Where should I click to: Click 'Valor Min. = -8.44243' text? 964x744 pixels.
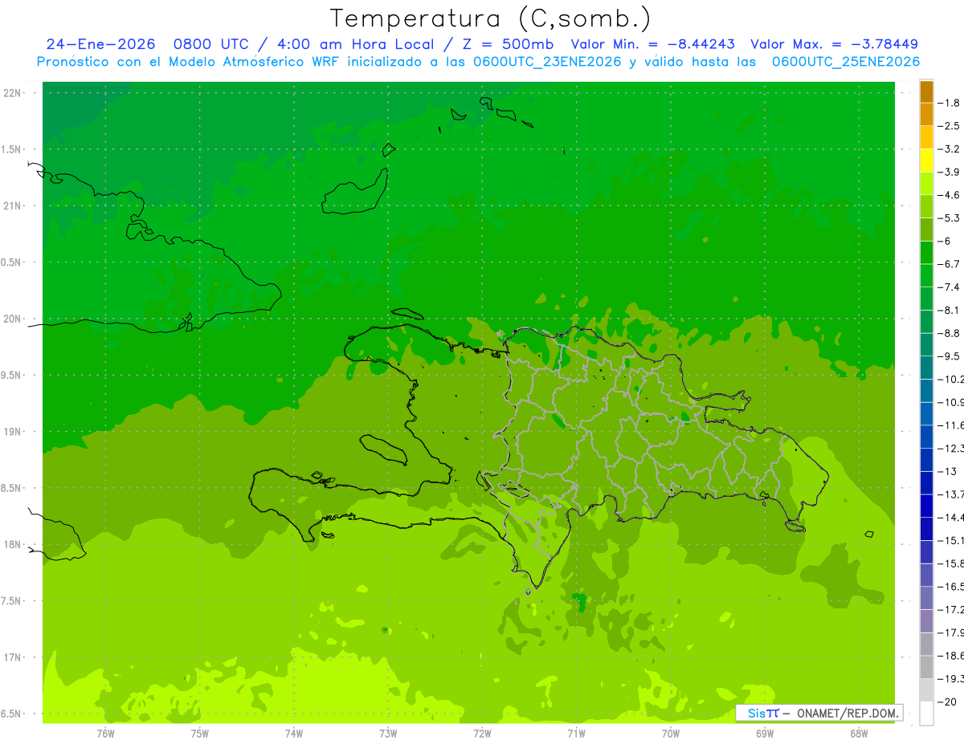coord(652,44)
